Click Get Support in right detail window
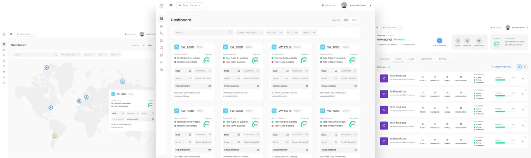This screenshot has height=158, width=531. pos(496,27)
